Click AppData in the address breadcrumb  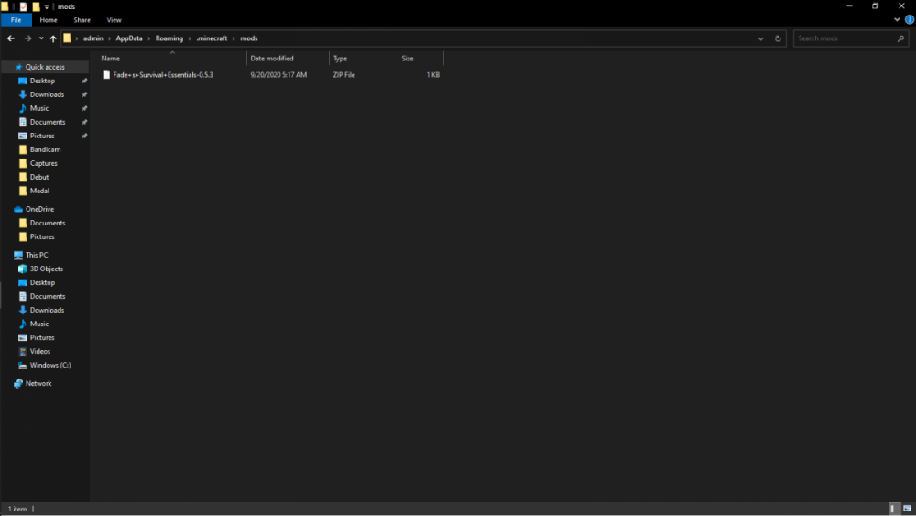(x=128, y=38)
